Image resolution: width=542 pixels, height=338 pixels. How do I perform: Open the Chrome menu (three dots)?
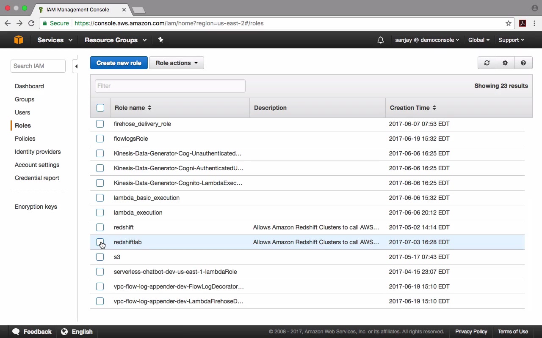[534, 23]
